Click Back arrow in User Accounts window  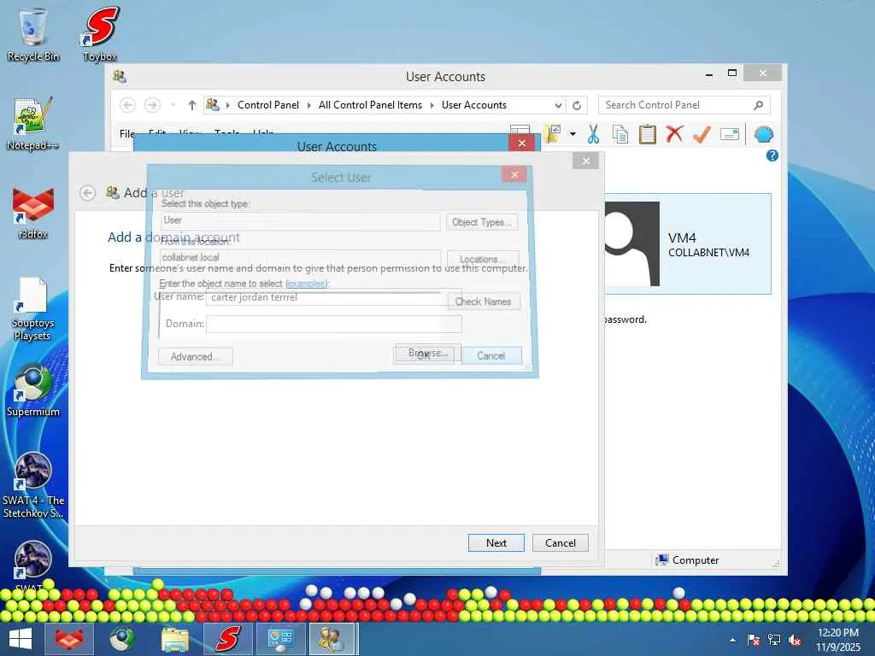(x=128, y=105)
